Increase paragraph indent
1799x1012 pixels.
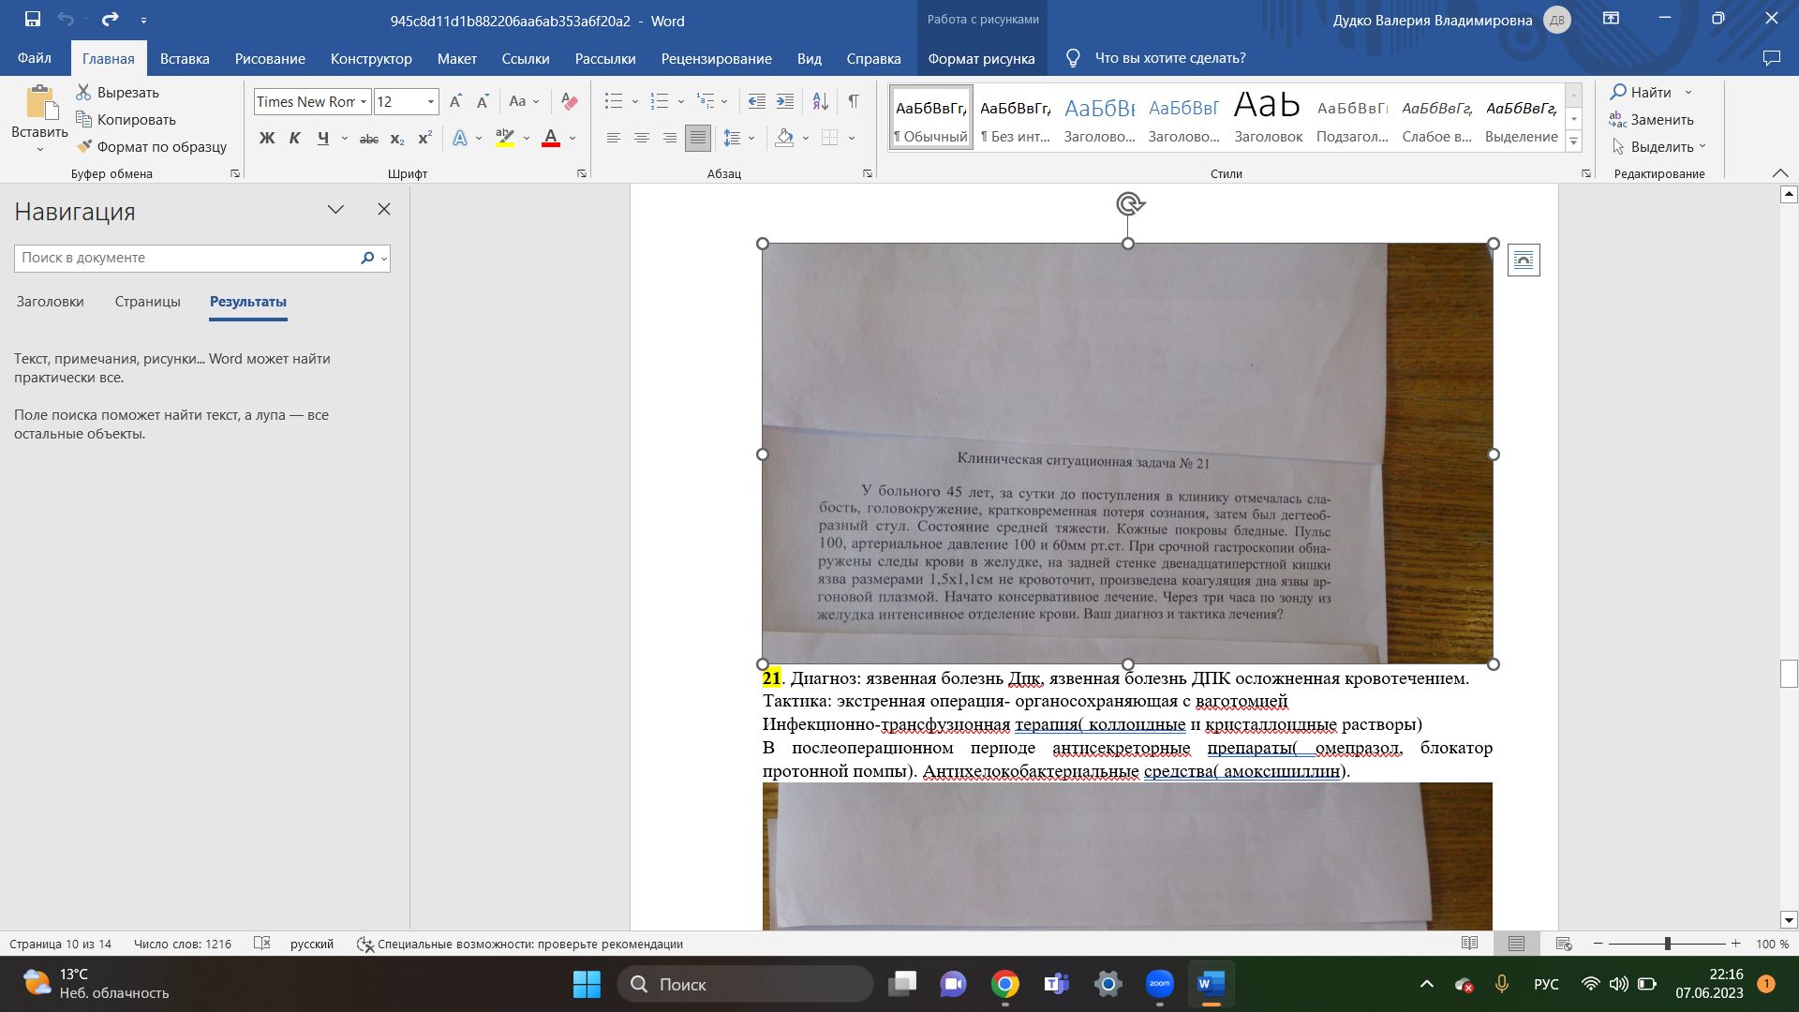785,101
